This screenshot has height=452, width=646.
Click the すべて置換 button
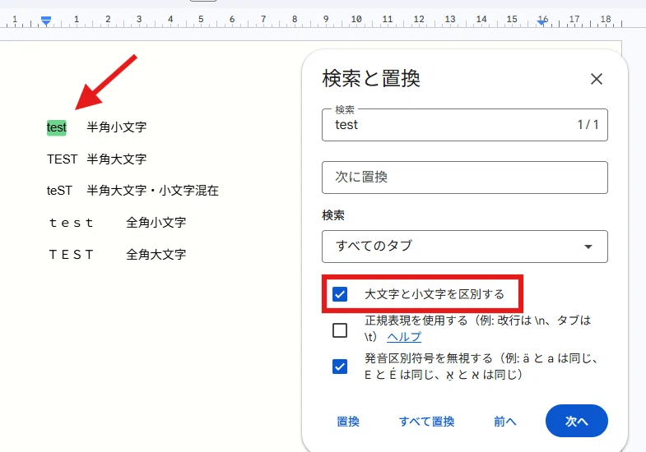[x=426, y=421]
